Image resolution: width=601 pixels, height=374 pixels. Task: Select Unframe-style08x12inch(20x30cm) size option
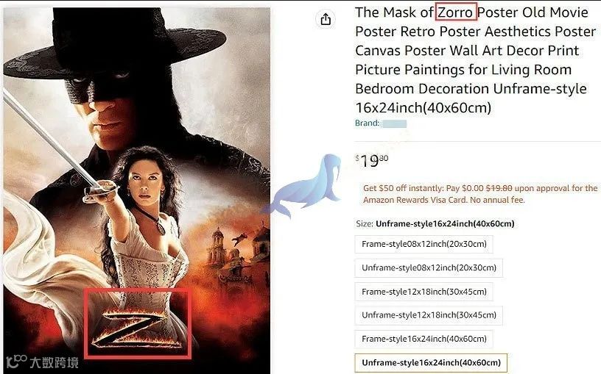429,267
